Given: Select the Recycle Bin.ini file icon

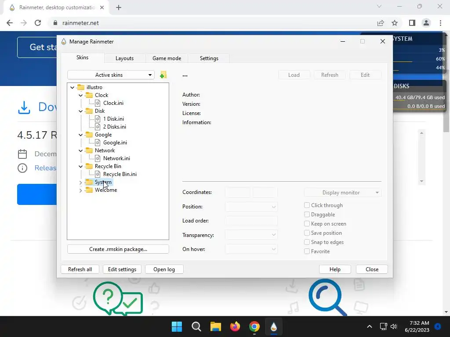Looking at the screenshot, I should [98, 174].
